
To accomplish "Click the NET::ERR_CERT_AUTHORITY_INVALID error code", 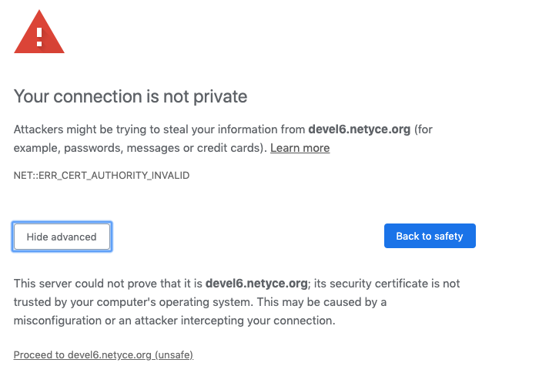I will click(102, 176).
